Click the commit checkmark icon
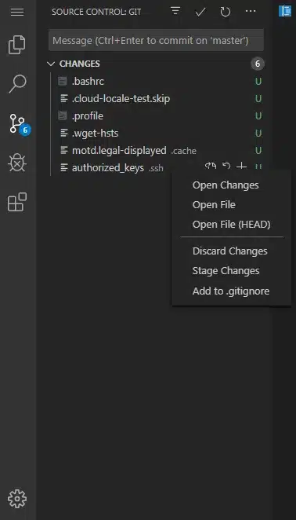The height and width of the screenshot is (520, 296). [x=200, y=13]
